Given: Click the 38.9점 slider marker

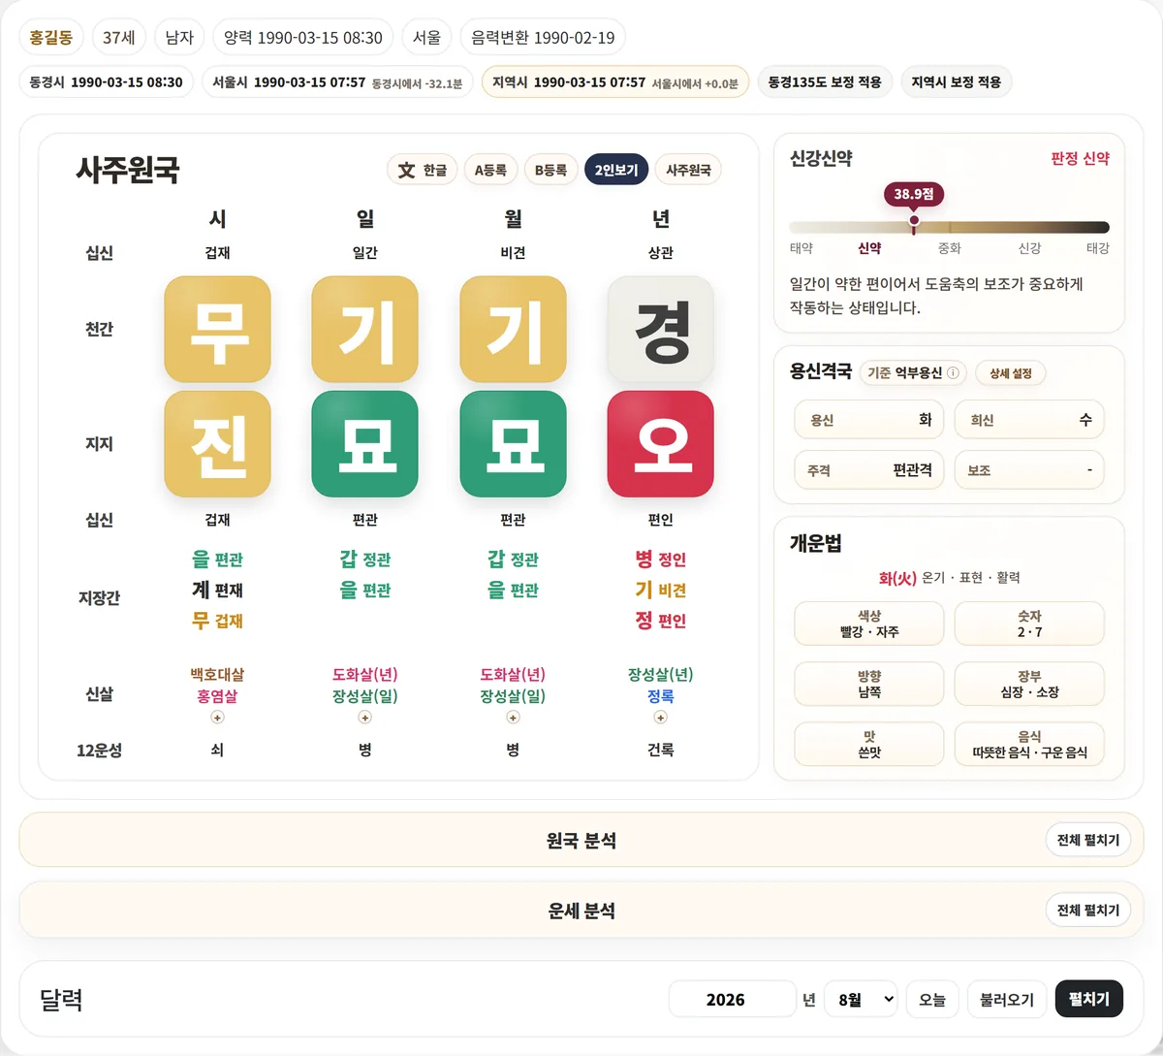Looking at the screenshot, I should coord(914,194).
